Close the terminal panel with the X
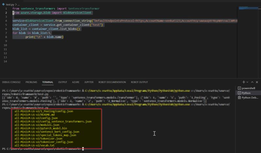The image size is (261, 153). click(257, 82)
